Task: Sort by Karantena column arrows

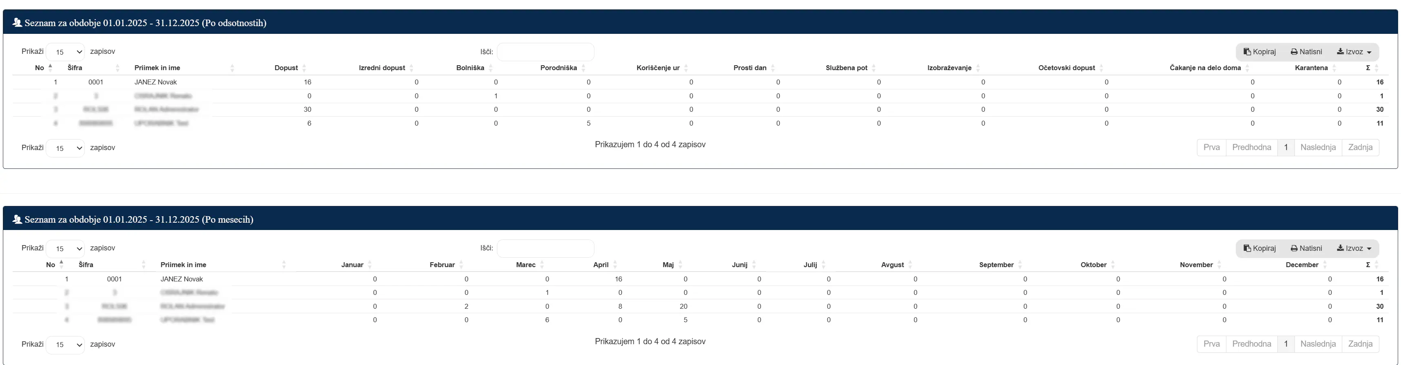Action: [x=1334, y=68]
